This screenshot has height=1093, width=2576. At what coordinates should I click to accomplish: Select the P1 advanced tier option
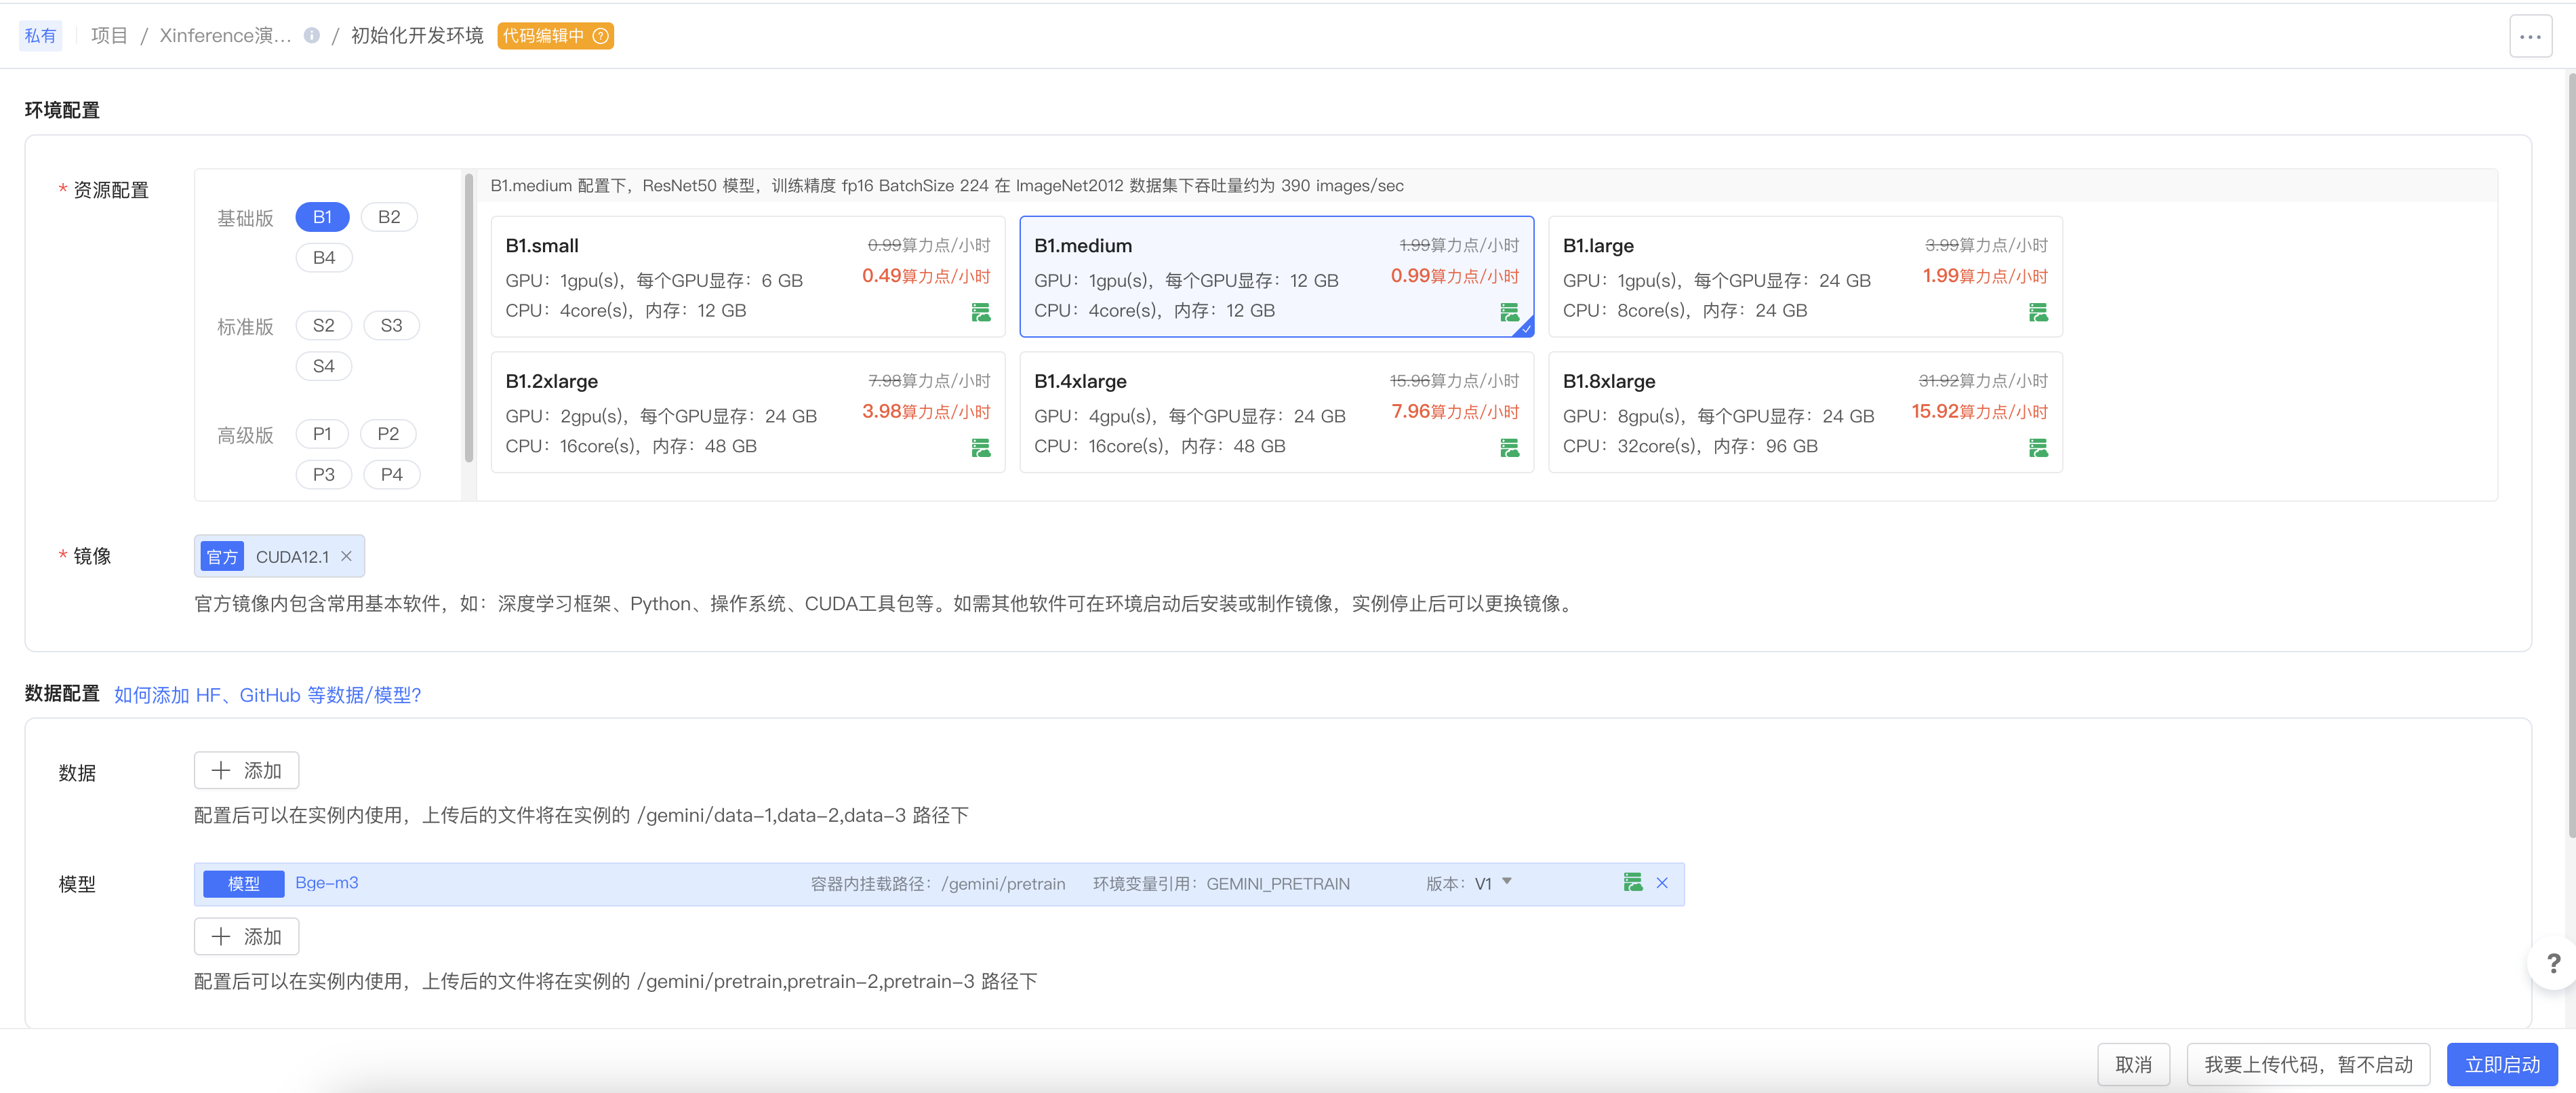322,433
